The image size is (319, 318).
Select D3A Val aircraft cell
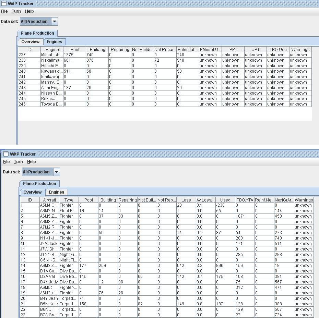pos(49,277)
